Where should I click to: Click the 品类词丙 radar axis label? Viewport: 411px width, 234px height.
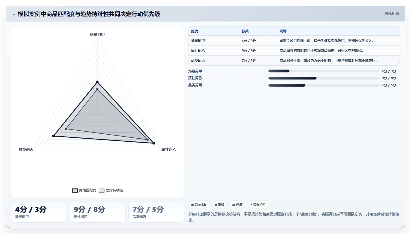[26, 150]
